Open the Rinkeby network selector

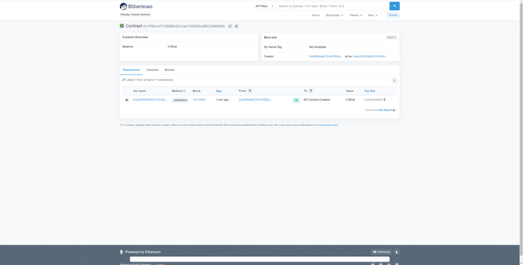(x=393, y=16)
